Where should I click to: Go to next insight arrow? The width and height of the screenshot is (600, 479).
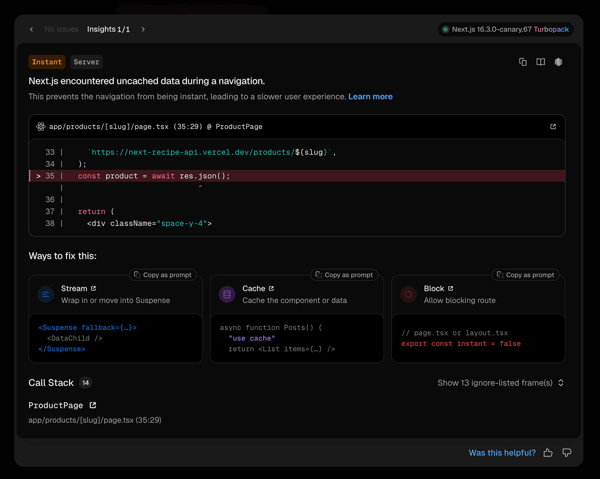click(x=143, y=29)
